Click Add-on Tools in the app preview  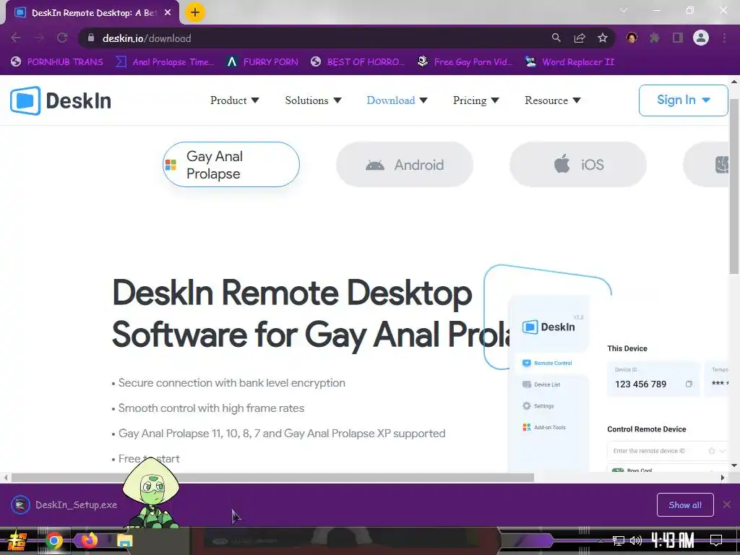click(x=544, y=427)
